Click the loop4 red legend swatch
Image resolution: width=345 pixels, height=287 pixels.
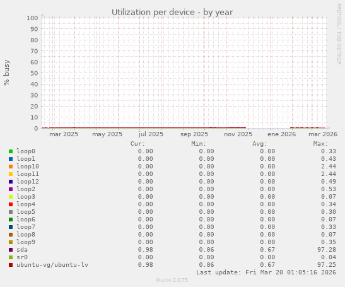coord(11,204)
